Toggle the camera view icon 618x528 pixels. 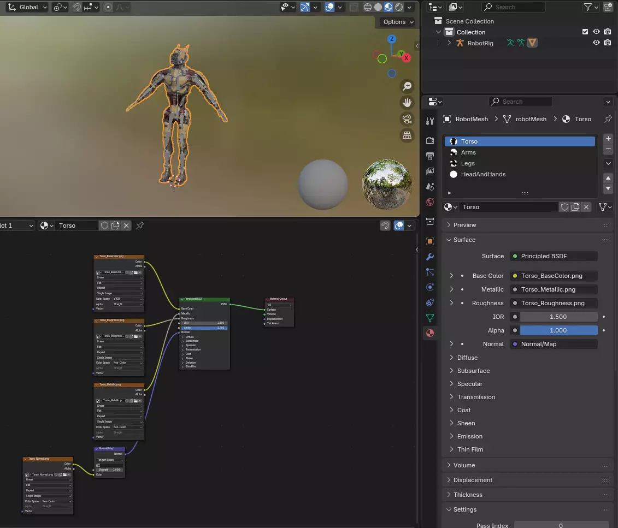click(407, 118)
